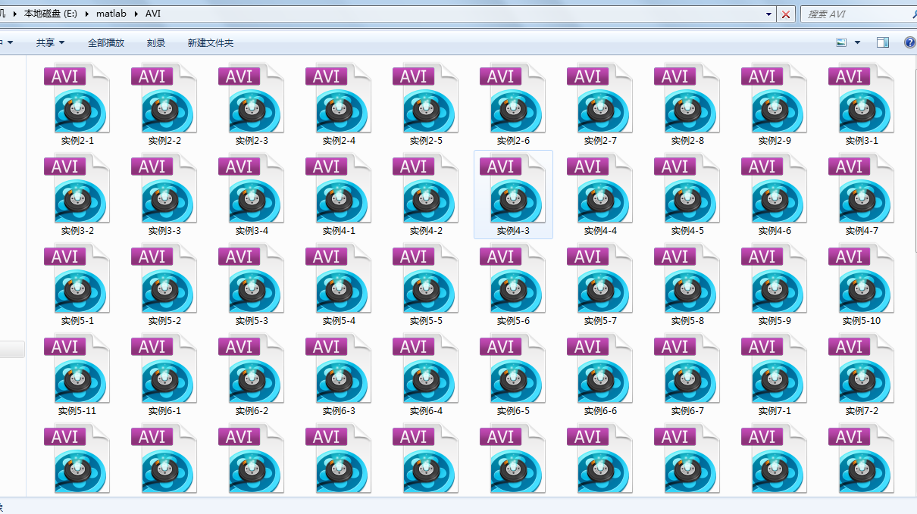Create a folder with 新建文件夹 button
This screenshot has height=514, width=917.
tap(211, 43)
